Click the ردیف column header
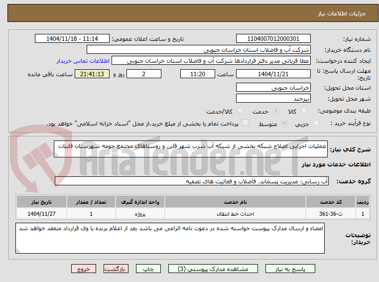The height and width of the screenshot is (282, 379). pos(363,202)
